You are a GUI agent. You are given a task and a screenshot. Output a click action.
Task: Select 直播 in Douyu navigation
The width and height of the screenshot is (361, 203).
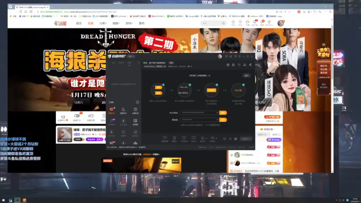coord(91,23)
